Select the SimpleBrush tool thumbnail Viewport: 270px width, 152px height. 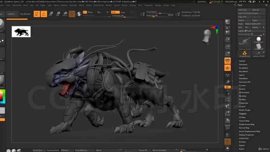click(x=244, y=54)
